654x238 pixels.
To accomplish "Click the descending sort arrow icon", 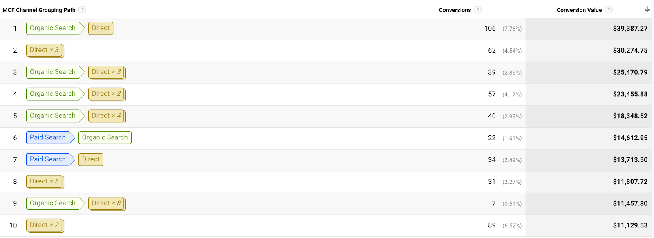I will (647, 9).
